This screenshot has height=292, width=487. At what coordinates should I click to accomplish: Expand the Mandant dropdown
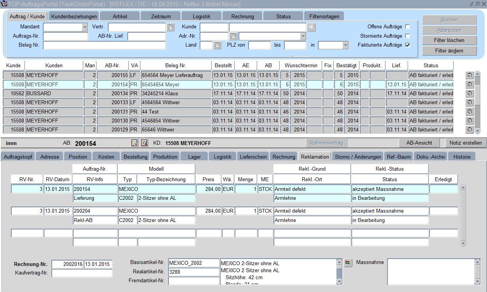(x=85, y=27)
